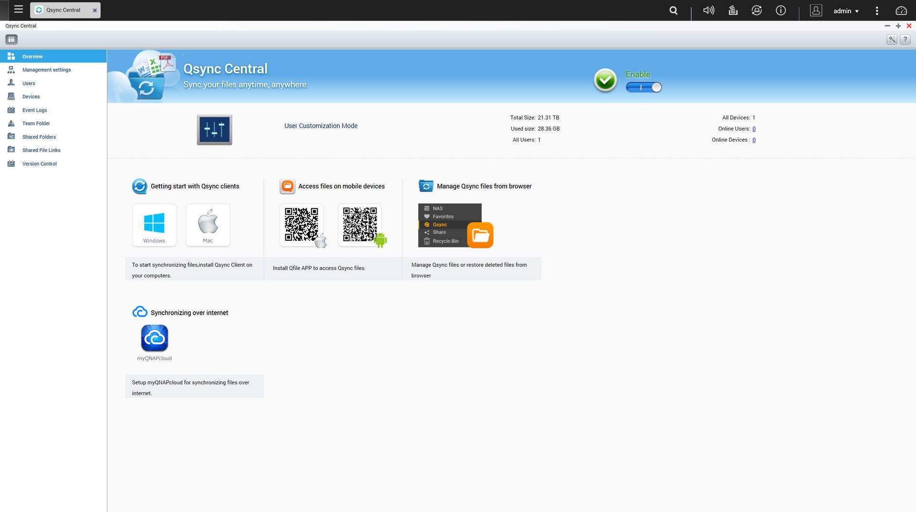The image size is (916, 512).
Task: Open the dashboard gauge icon
Action: (901, 10)
